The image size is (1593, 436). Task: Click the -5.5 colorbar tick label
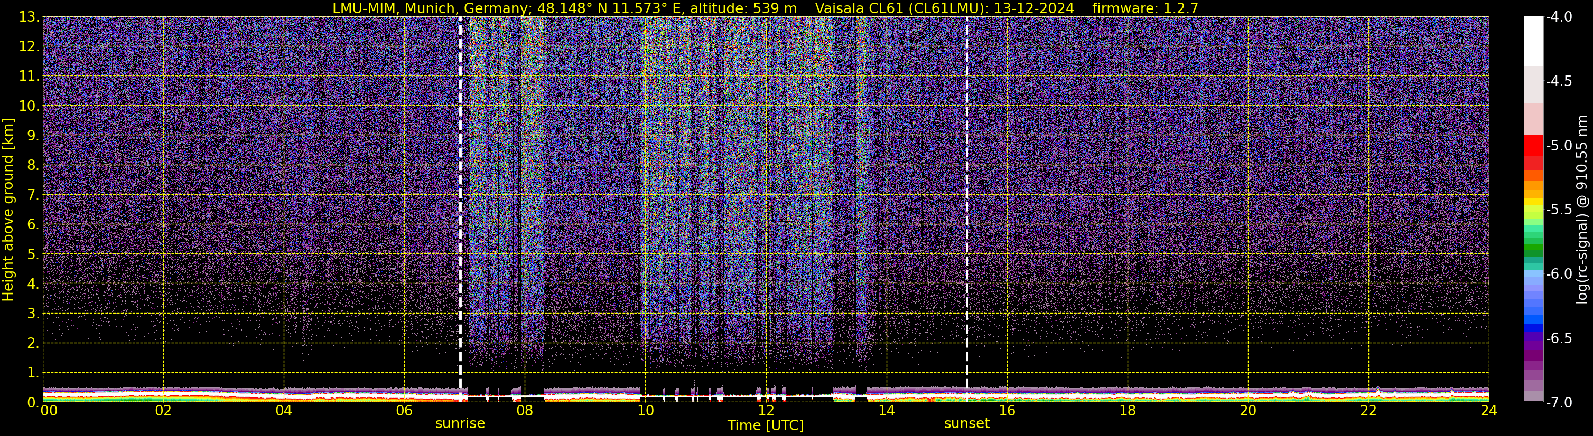tap(1559, 210)
